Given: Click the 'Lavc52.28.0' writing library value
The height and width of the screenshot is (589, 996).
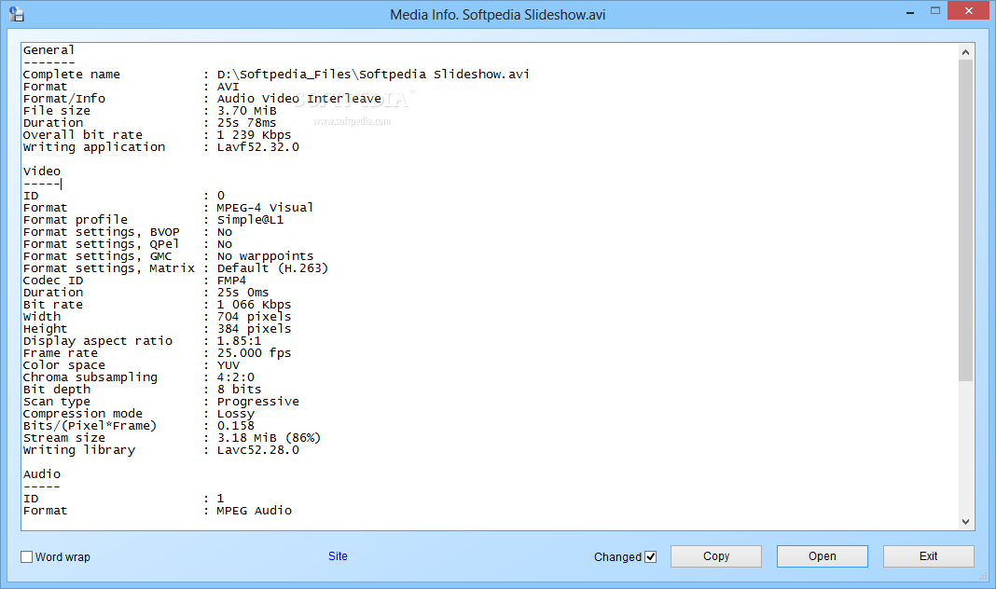Looking at the screenshot, I should (258, 450).
